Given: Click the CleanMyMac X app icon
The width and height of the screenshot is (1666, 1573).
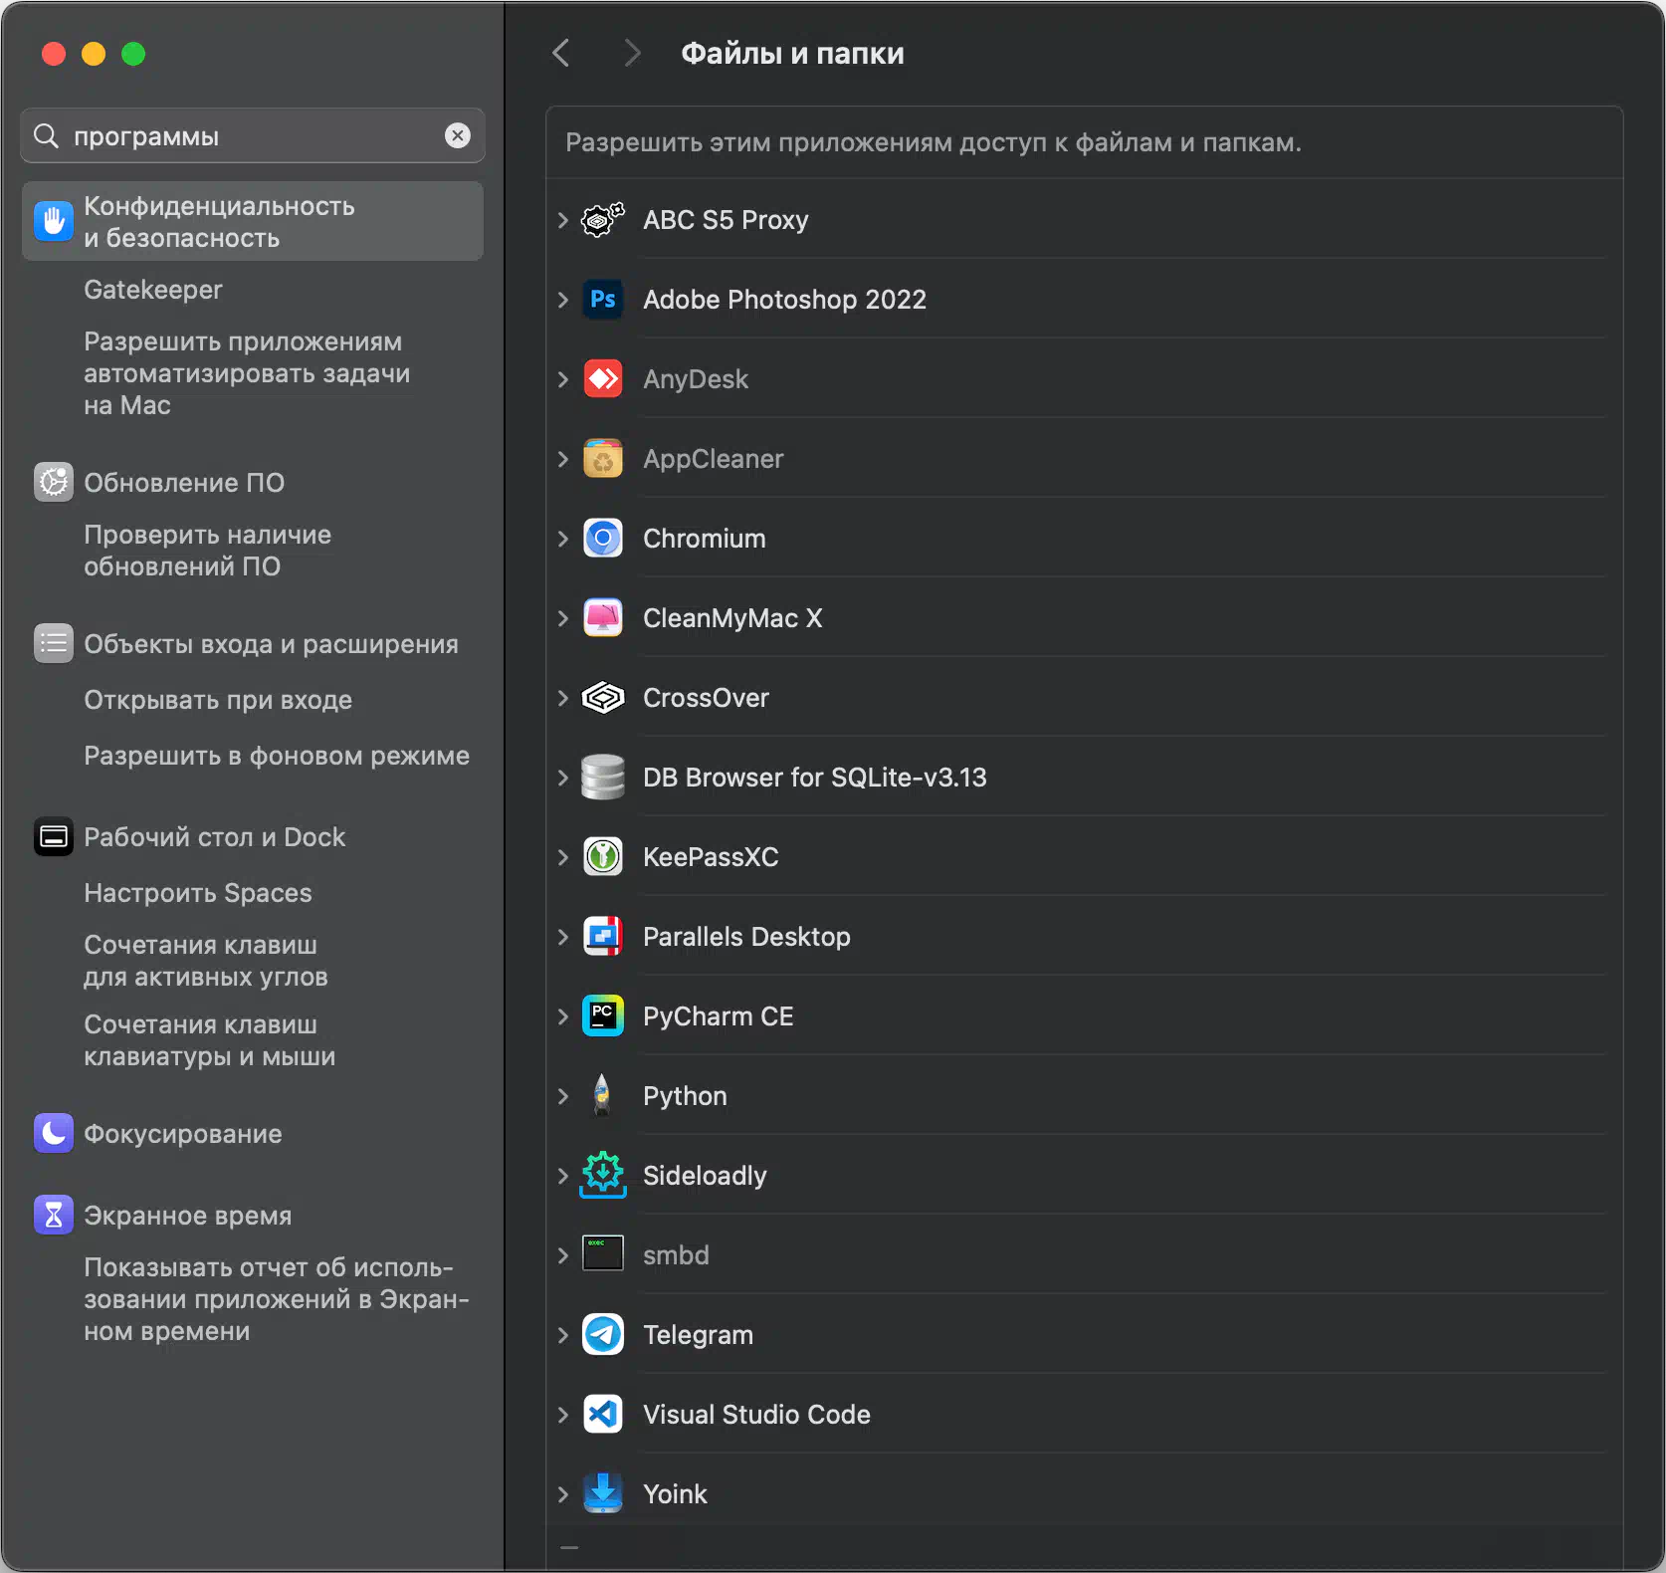Looking at the screenshot, I should pyautogui.click(x=602, y=617).
